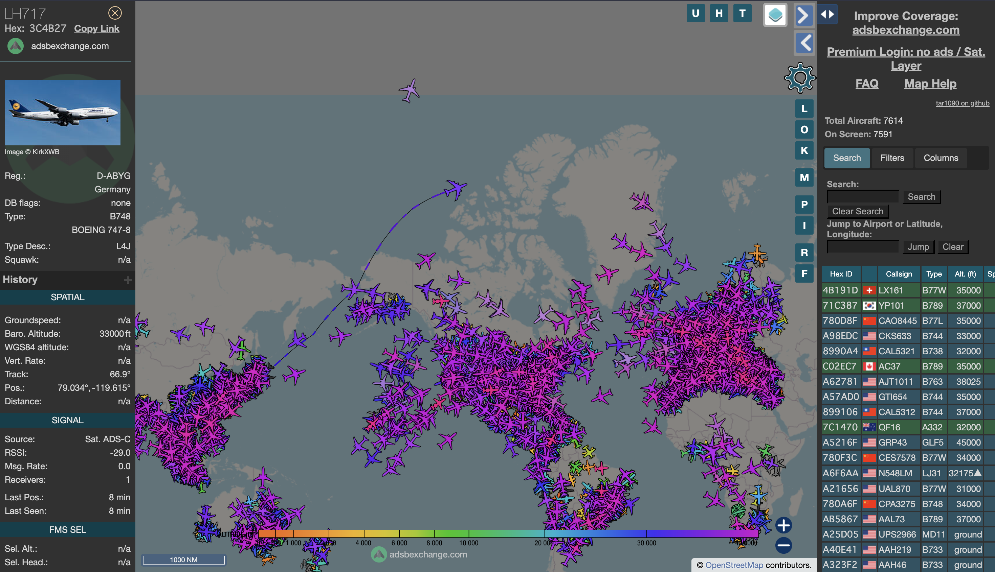Image resolution: width=995 pixels, height=572 pixels.
Task: Switch to the Filters tab
Action: [892, 158]
